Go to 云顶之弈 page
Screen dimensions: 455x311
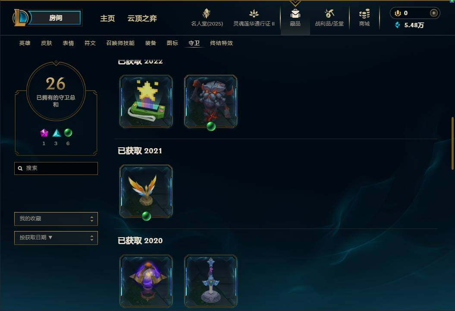142,18
